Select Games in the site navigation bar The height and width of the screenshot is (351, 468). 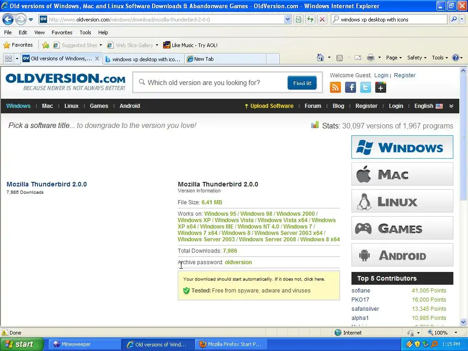(99, 106)
